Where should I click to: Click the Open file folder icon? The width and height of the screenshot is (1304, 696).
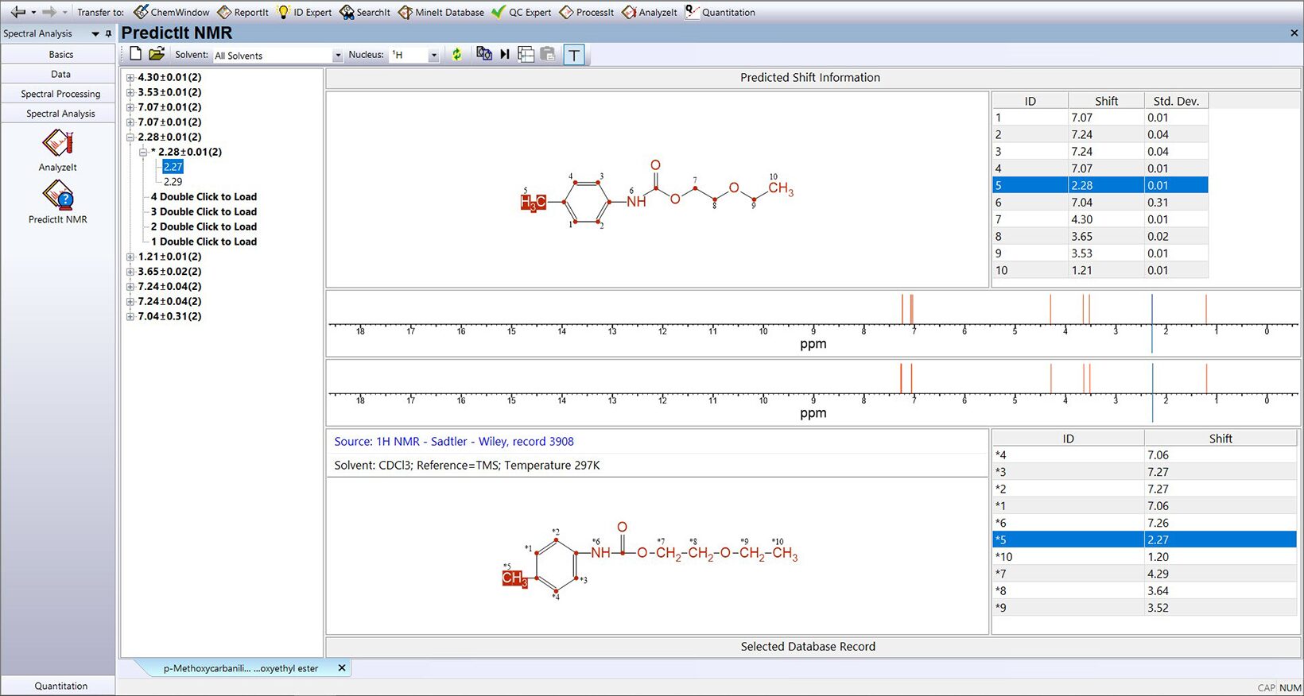[x=157, y=54]
